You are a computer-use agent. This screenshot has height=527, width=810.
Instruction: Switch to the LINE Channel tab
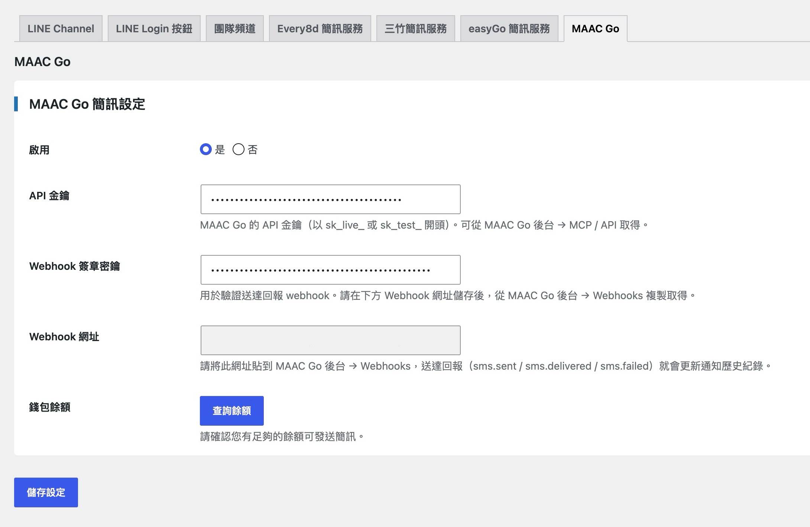pos(61,29)
